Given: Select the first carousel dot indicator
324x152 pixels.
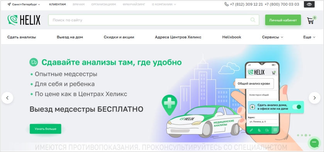Looking at the screenshot, I should pyautogui.click(x=298, y=135).
